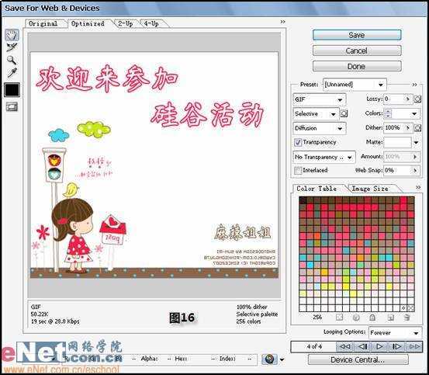Open the eyedropper color black swatch
429x375 pixels.
point(12,90)
